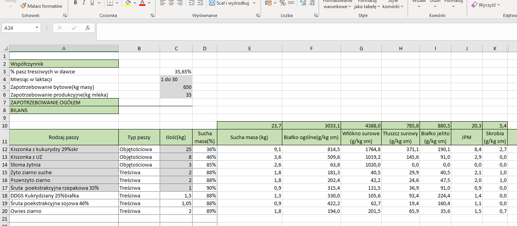Open the borders dropdown arrow
Viewport: 517px width, 226px height.
pos(117,3)
